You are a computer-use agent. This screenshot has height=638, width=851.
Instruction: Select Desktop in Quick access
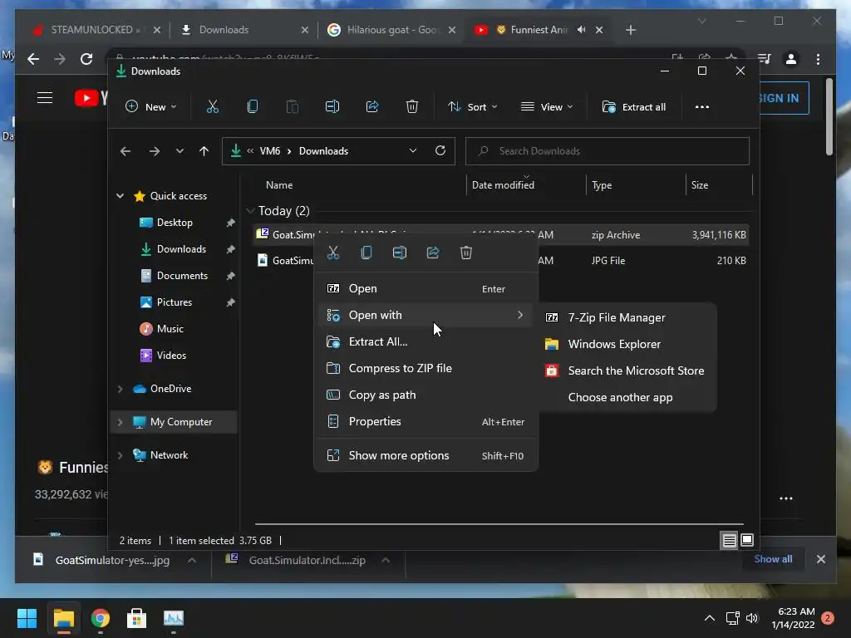click(175, 223)
